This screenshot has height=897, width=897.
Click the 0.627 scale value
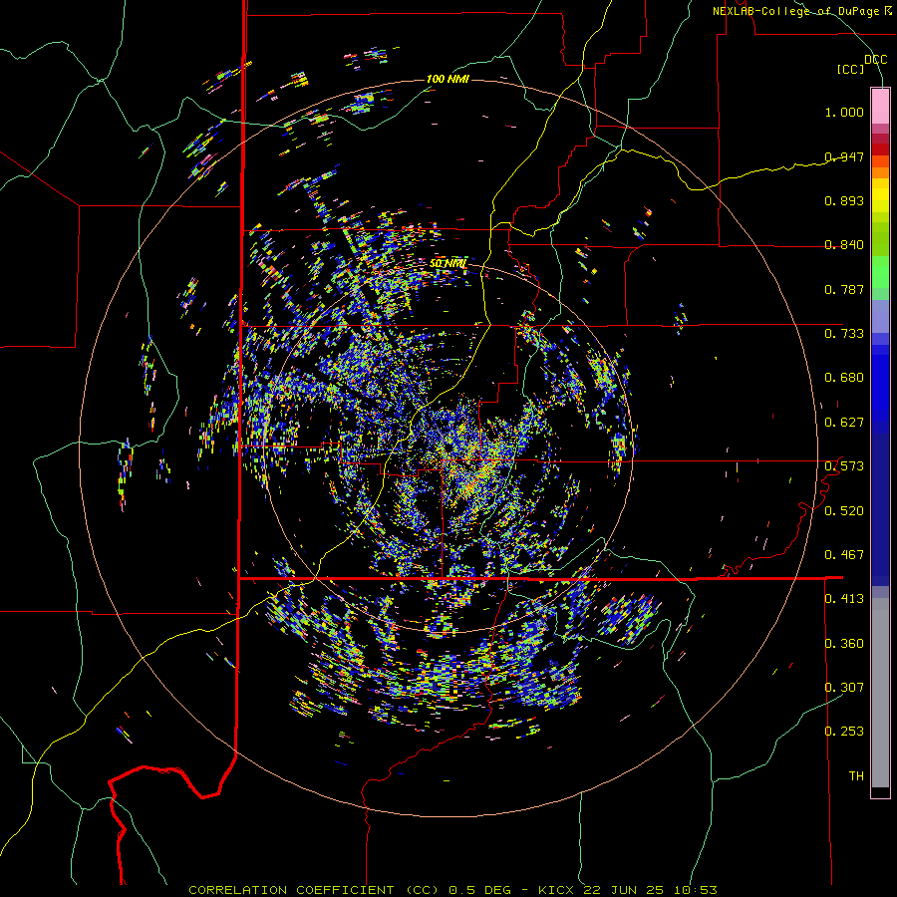[x=844, y=423]
